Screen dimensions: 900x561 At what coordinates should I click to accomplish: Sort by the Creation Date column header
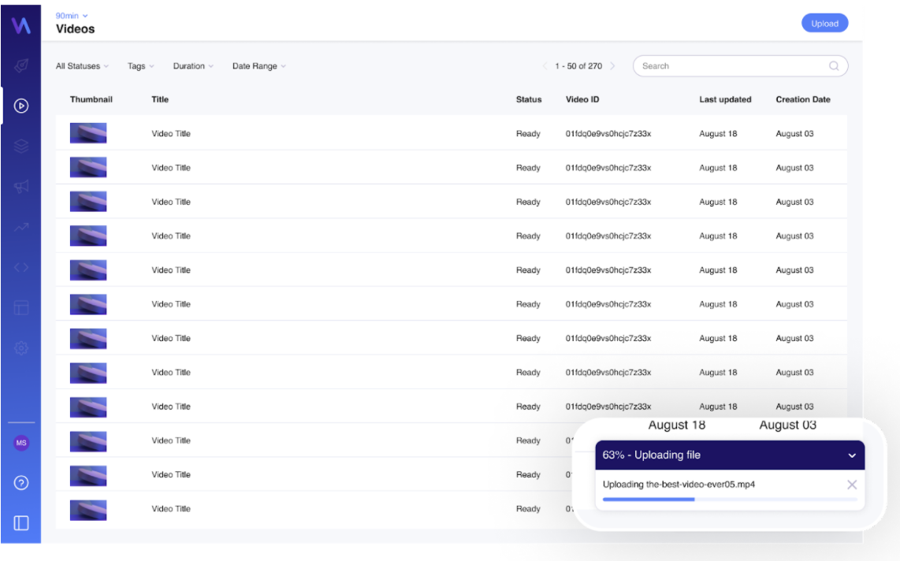click(803, 99)
